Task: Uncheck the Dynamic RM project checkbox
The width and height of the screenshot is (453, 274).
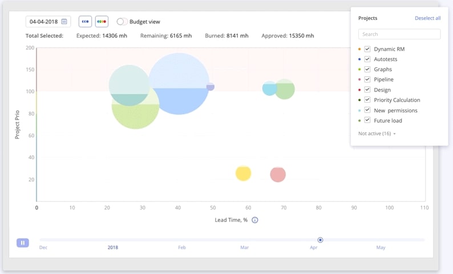Action: [x=367, y=49]
